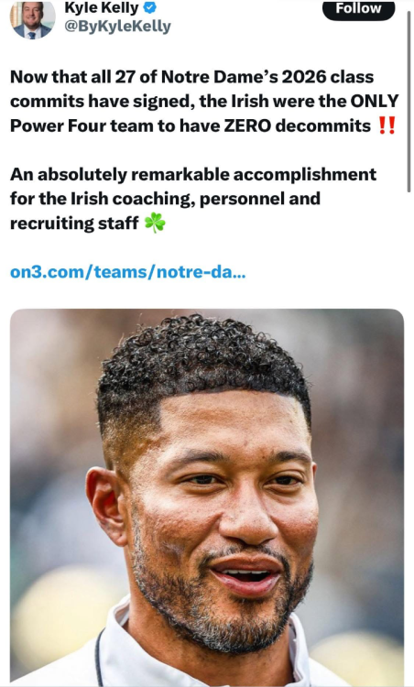The height and width of the screenshot is (687, 414).
Task: Open the on3.com/teams/notre-da... link
Action: coord(127,272)
